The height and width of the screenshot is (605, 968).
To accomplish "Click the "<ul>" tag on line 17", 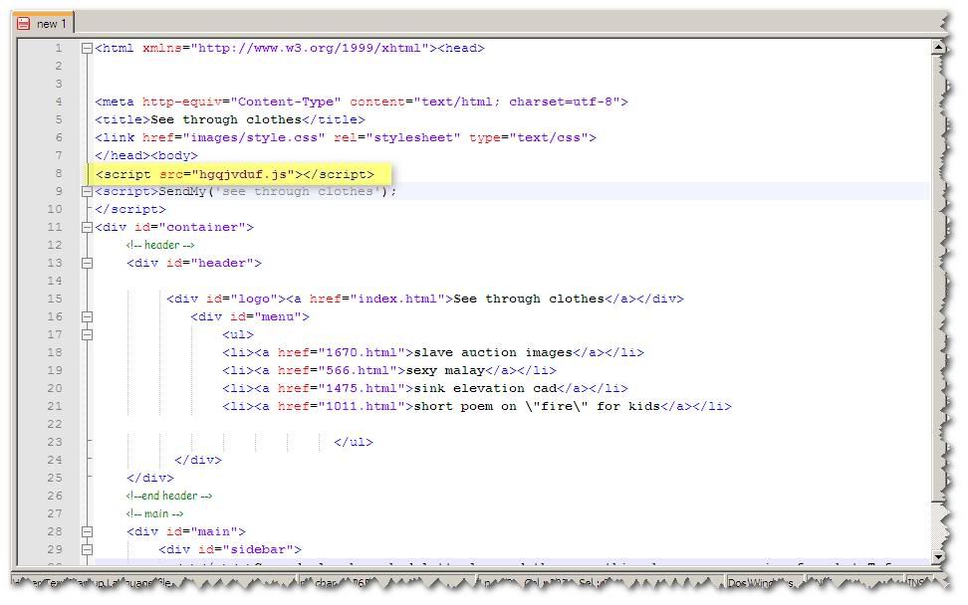I will tap(238, 334).
